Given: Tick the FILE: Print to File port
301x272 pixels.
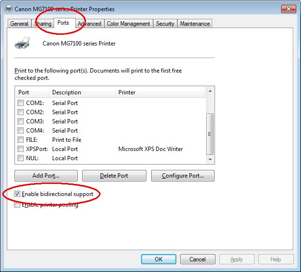Looking at the screenshot, I should coord(20,140).
